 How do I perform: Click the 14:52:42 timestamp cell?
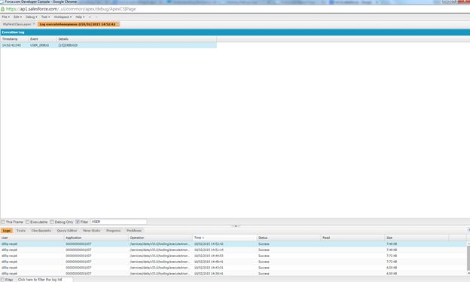click(x=11, y=45)
